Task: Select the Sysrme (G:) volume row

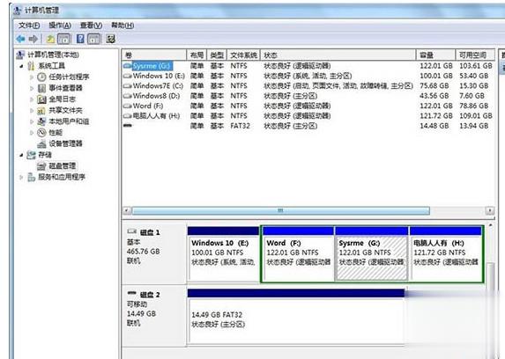Action: 308,66
